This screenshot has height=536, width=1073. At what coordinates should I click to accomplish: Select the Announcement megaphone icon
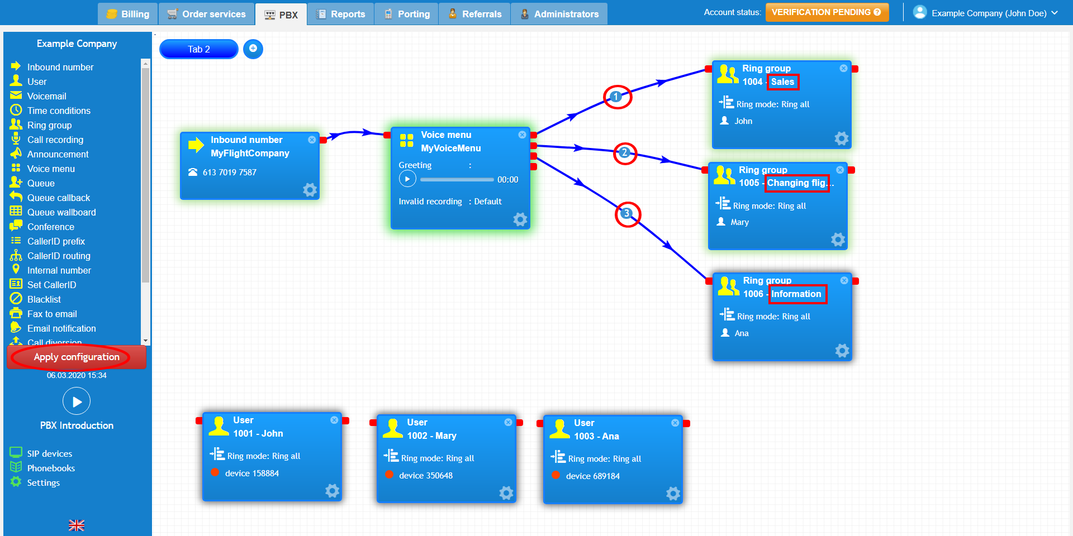(x=16, y=154)
